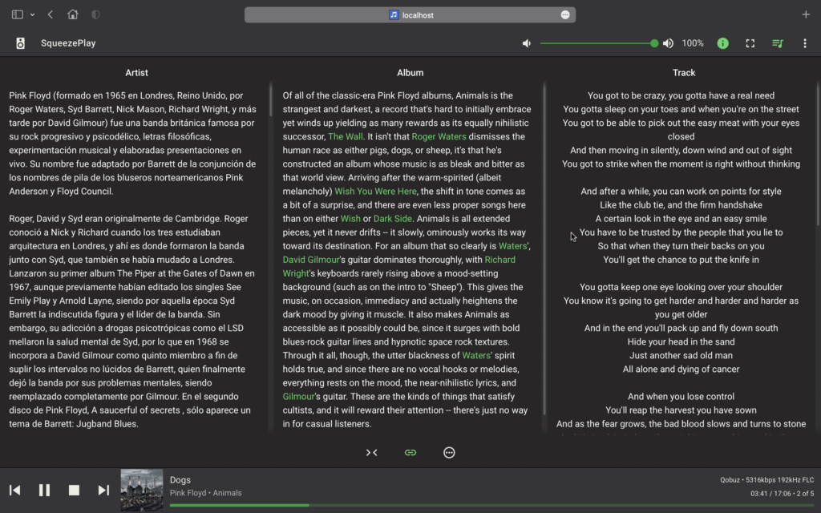Click the Gilmour's guitar link
This screenshot has width=821, height=513.
(298, 396)
